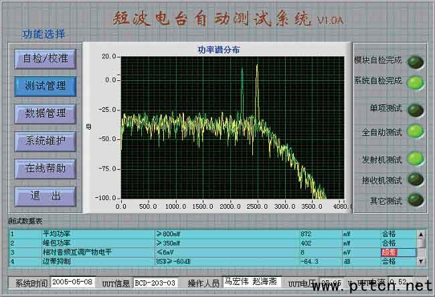Click the 系统自检完成 green indicator LED
435x297 pixels.
[x=416, y=83]
